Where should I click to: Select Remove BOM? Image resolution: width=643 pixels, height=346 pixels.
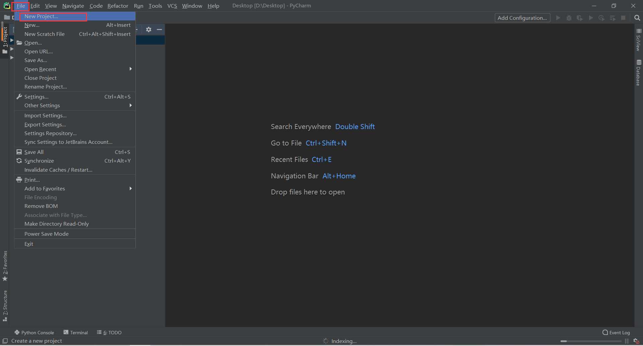pyautogui.click(x=75, y=206)
